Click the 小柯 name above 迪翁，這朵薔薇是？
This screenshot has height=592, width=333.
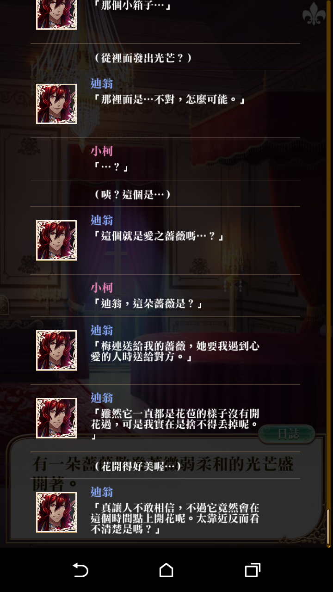coord(102,287)
